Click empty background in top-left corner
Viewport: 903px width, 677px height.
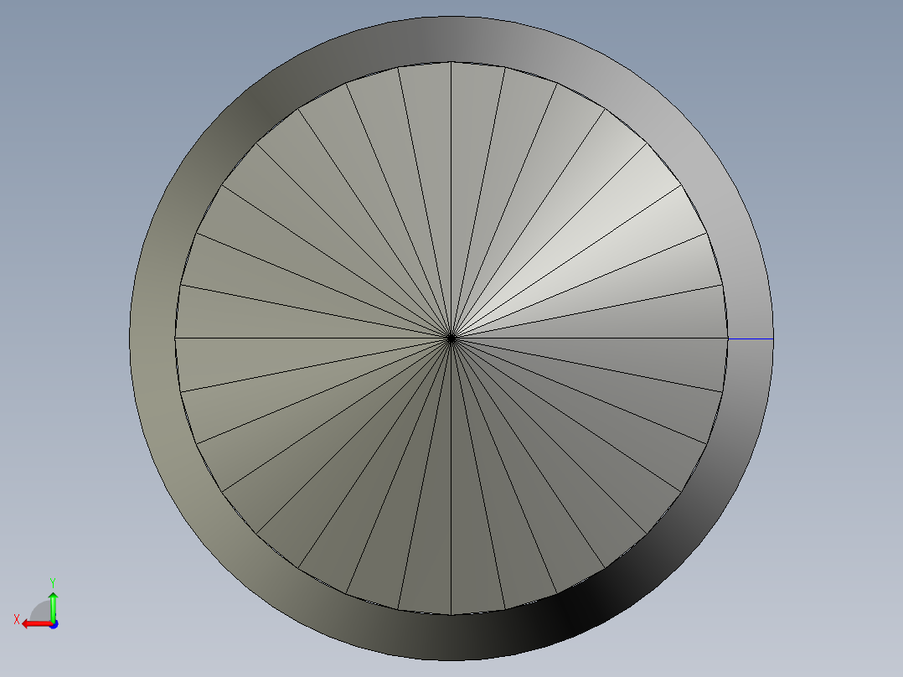pos(50,42)
